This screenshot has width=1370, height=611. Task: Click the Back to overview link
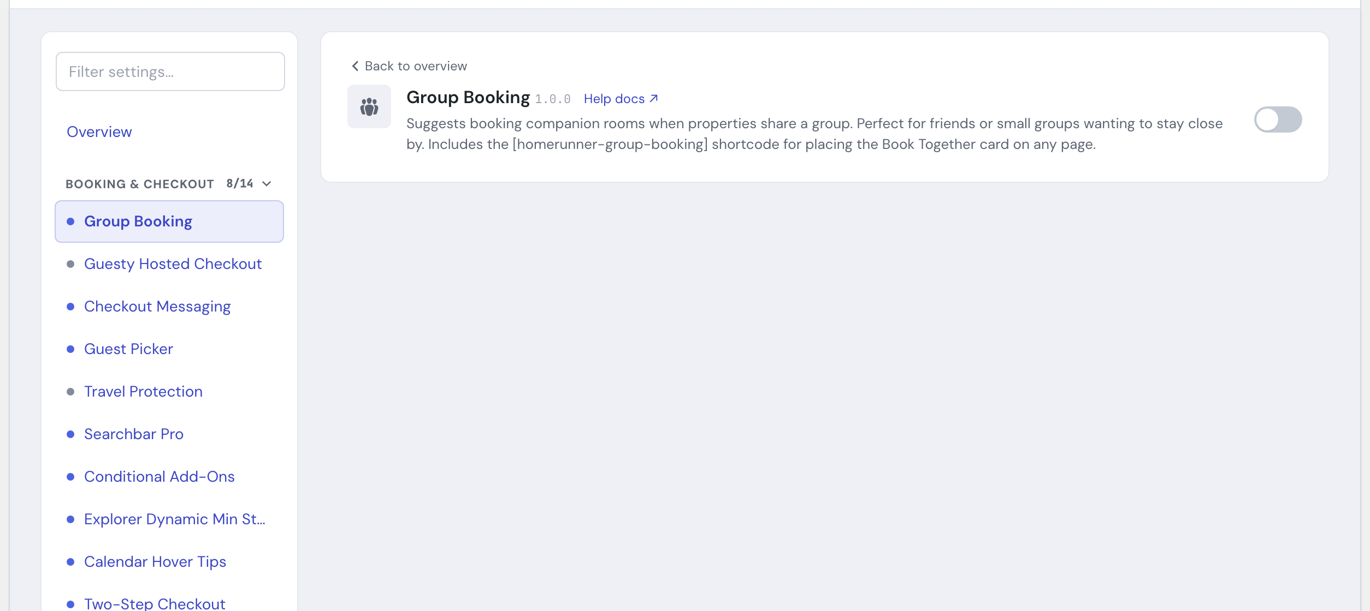409,66
